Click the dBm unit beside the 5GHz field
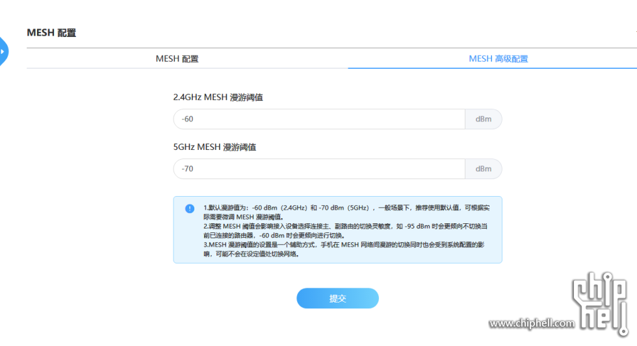Screen dimensions: 637x346 pos(483,169)
